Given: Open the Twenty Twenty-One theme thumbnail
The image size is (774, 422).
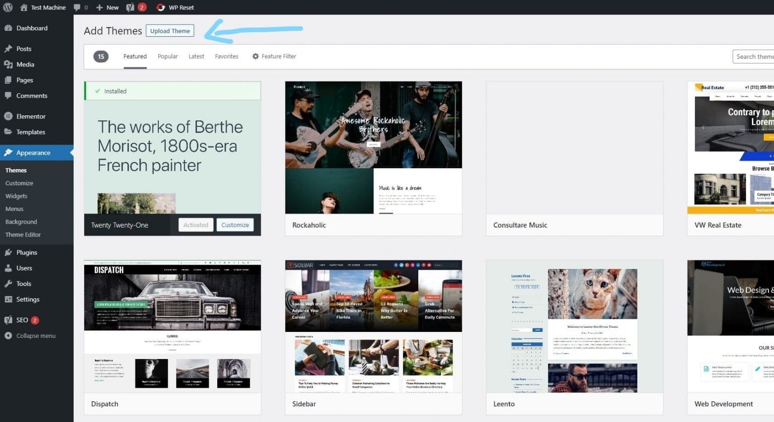Looking at the screenshot, I should [x=172, y=157].
